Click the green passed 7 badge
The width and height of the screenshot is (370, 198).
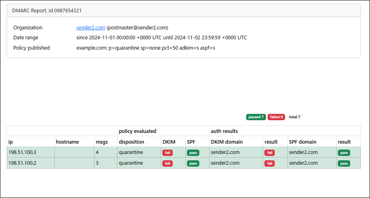(x=256, y=117)
